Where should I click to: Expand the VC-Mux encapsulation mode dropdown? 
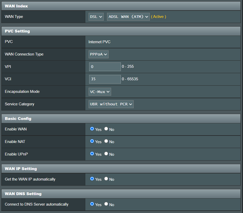[x=100, y=92]
